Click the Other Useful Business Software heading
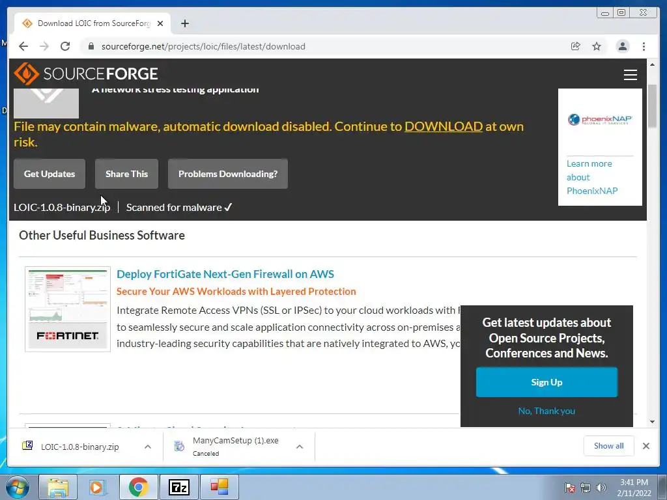The width and height of the screenshot is (667, 500). 102,235
